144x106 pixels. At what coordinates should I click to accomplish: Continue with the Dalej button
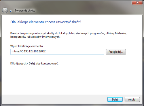tap(115, 99)
